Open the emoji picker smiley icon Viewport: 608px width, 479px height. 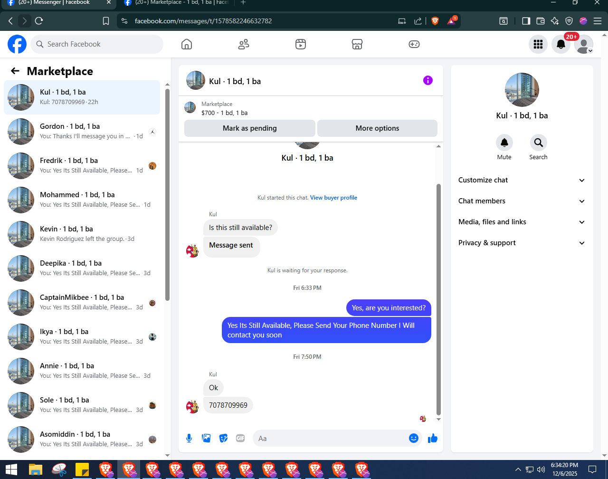(414, 438)
